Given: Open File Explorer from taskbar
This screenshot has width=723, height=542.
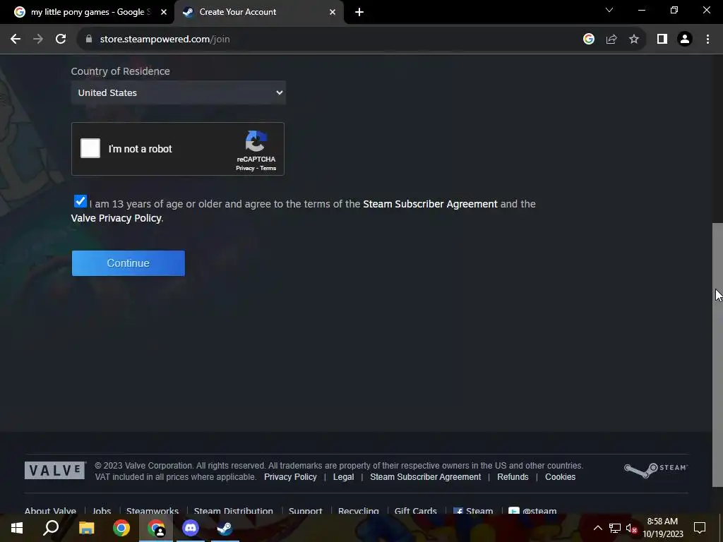Looking at the screenshot, I should (86, 528).
